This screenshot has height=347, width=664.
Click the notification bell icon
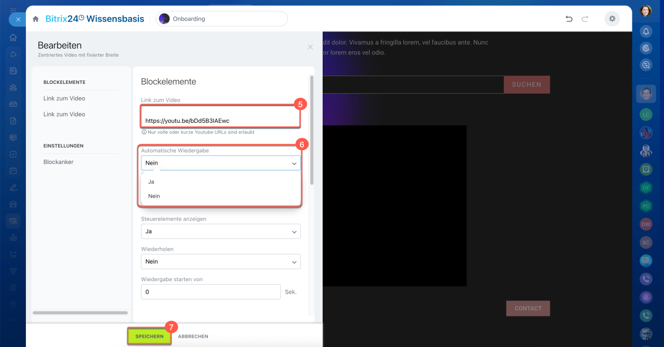point(646,32)
